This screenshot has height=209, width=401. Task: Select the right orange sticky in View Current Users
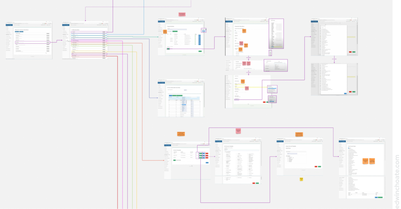pyautogui.click(x=372, y=161)
